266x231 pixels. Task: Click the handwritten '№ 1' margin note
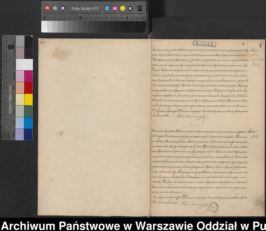[x=254, y=55]
